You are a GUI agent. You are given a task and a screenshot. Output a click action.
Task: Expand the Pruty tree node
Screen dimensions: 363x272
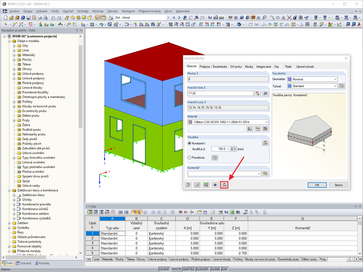[14, 121]
